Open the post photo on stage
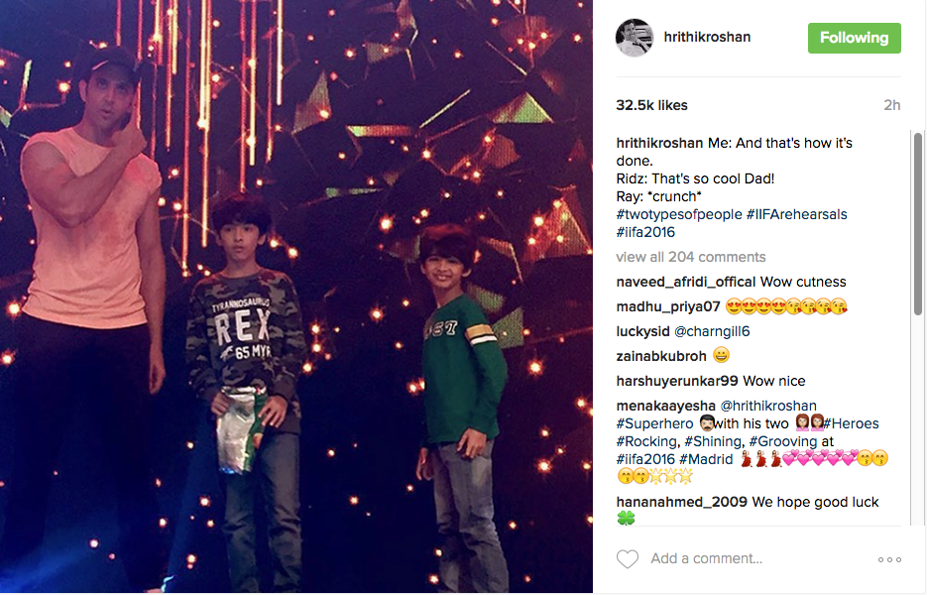 tap(296, 297)
